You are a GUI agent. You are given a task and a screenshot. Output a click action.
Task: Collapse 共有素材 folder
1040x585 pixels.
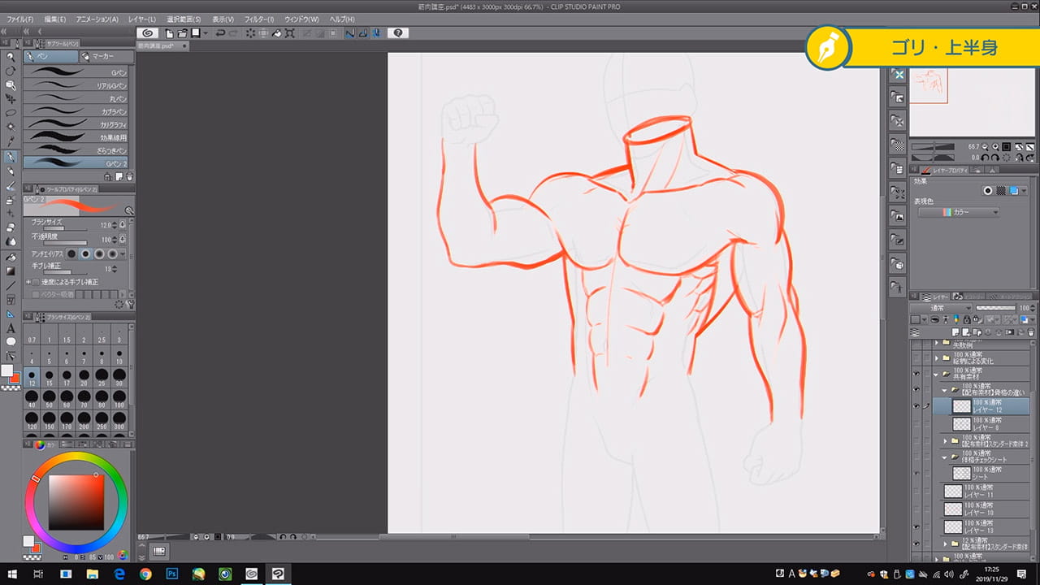coord(936,375)
